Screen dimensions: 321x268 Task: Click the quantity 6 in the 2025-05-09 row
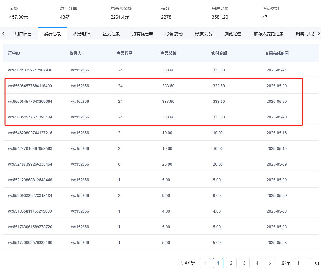click(x=119, y=164)
